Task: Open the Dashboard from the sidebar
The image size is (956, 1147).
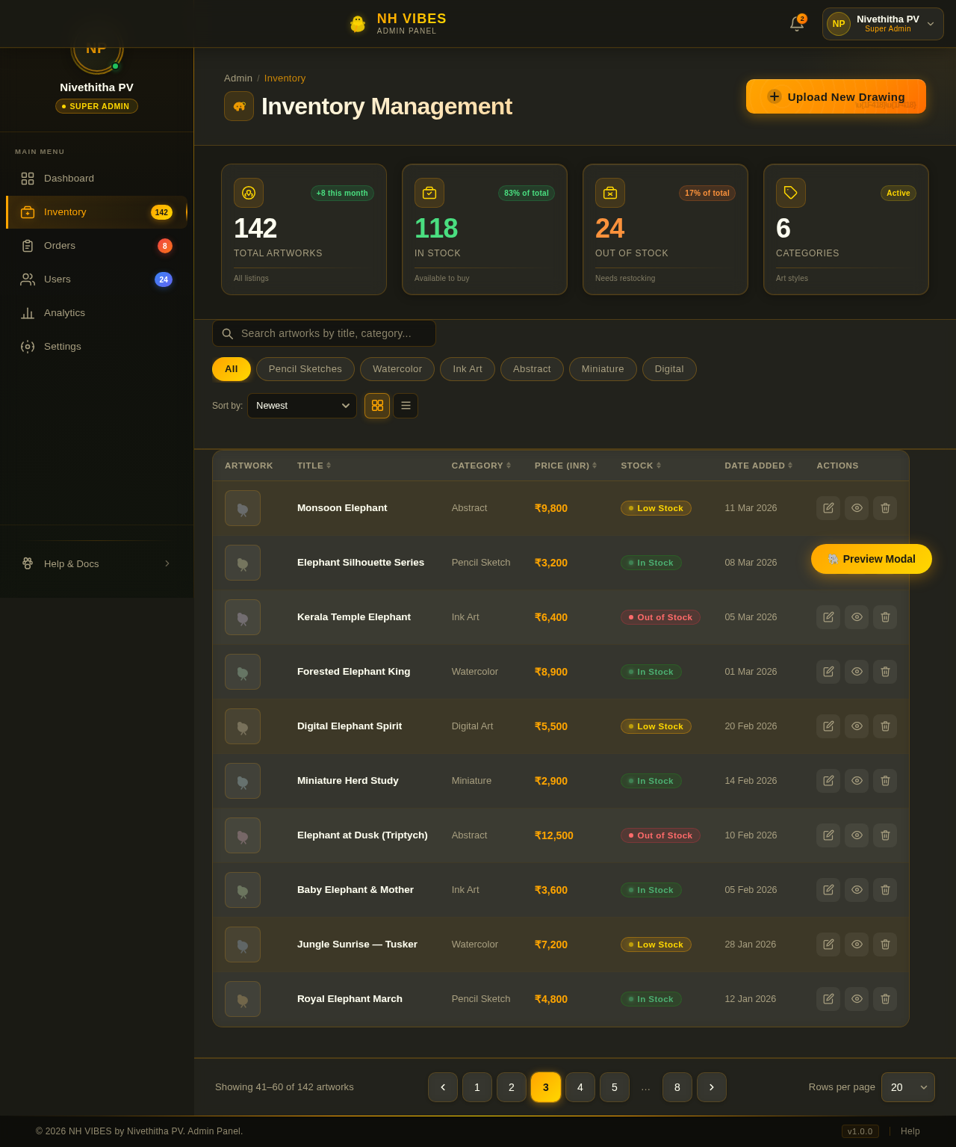Action: point(69,179)
